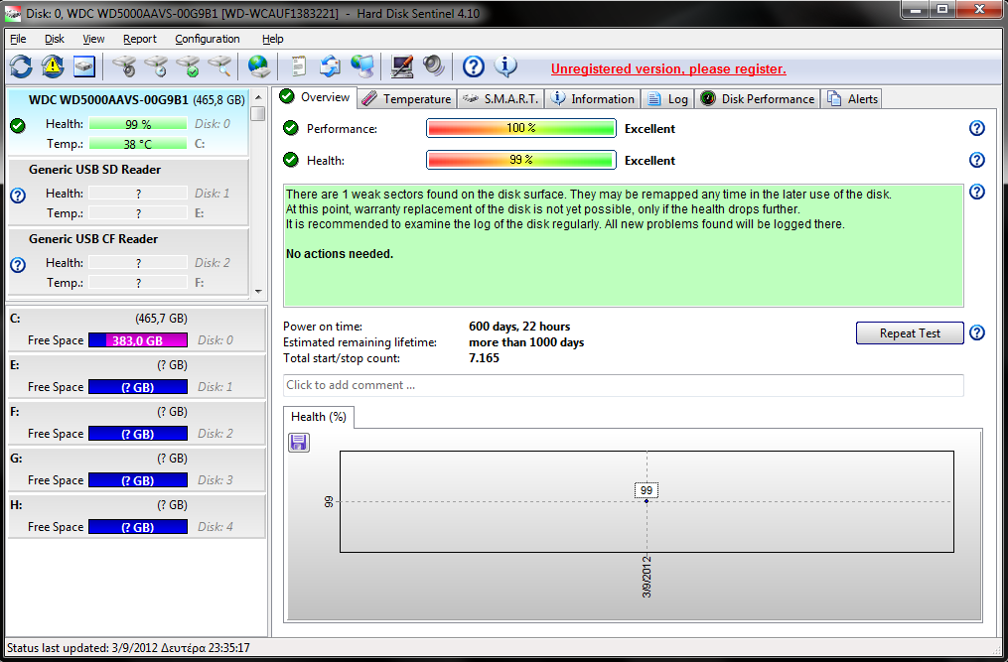Click the C: free space 383,0 GB bar
Viewport: 1008px width, 662px height.
pos(138,340)
